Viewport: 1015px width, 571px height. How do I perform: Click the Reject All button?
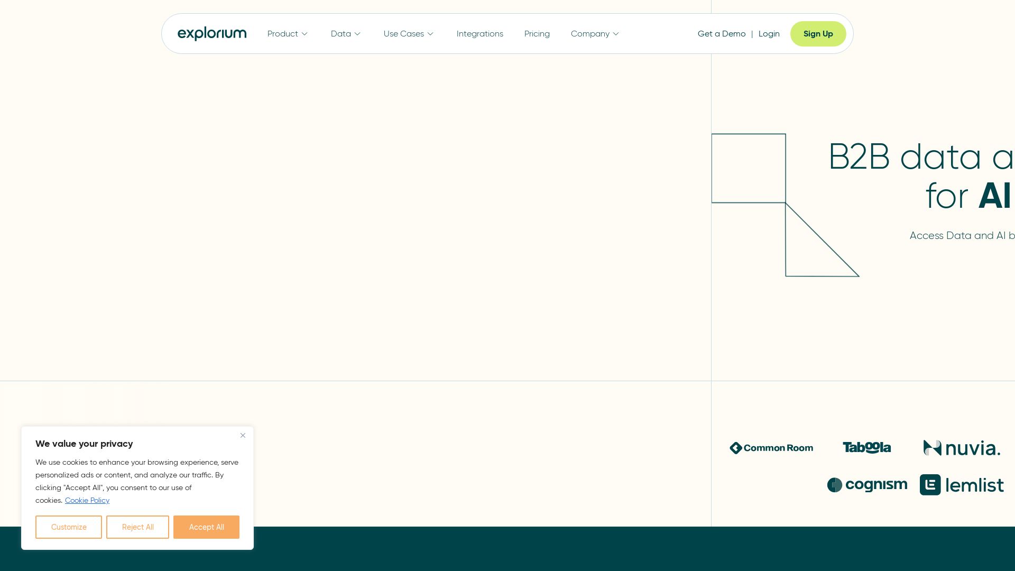pyautogui.click(x=137, y=527)
